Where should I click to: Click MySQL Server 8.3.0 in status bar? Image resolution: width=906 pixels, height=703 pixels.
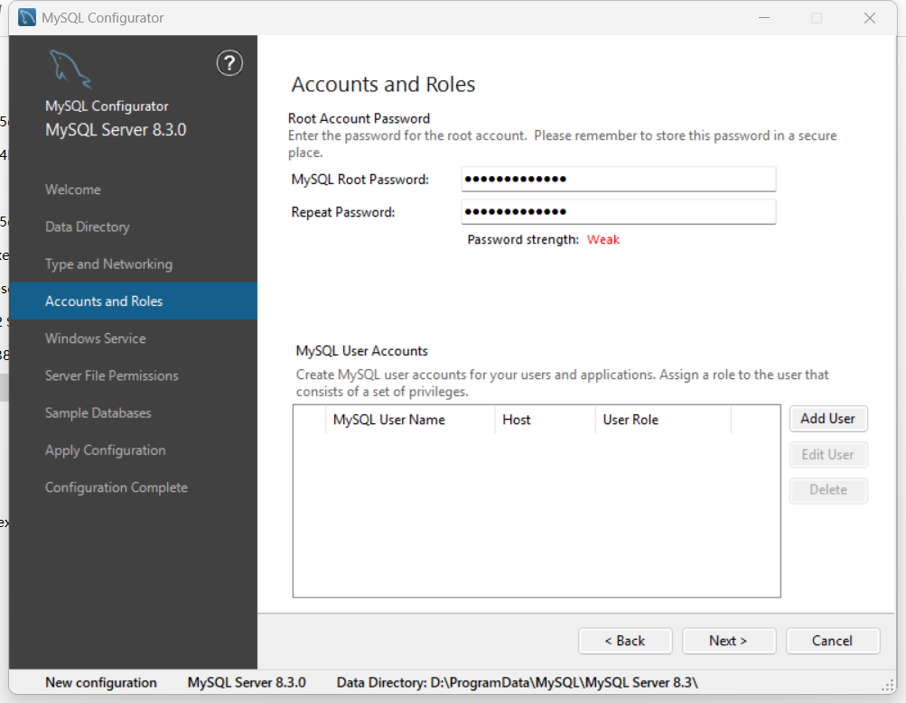coord(247,683)
